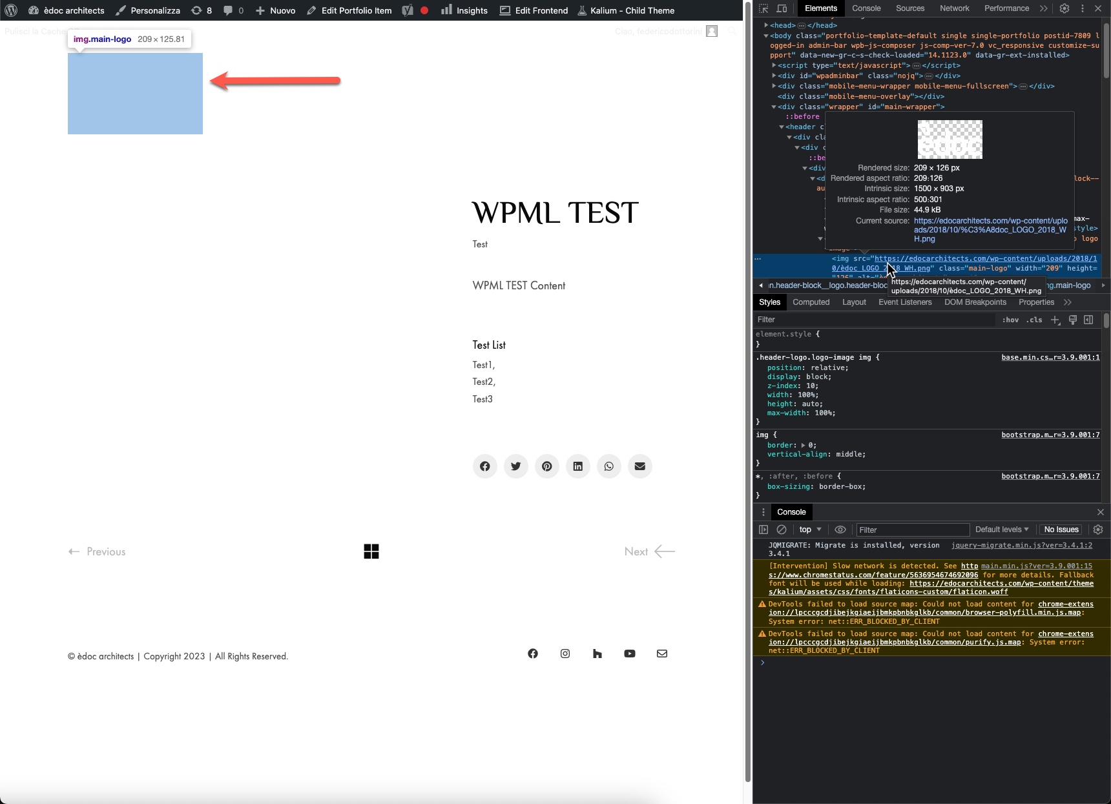Open DevTools settings gear
The image size is (1111, 804).
point(1064,8)
